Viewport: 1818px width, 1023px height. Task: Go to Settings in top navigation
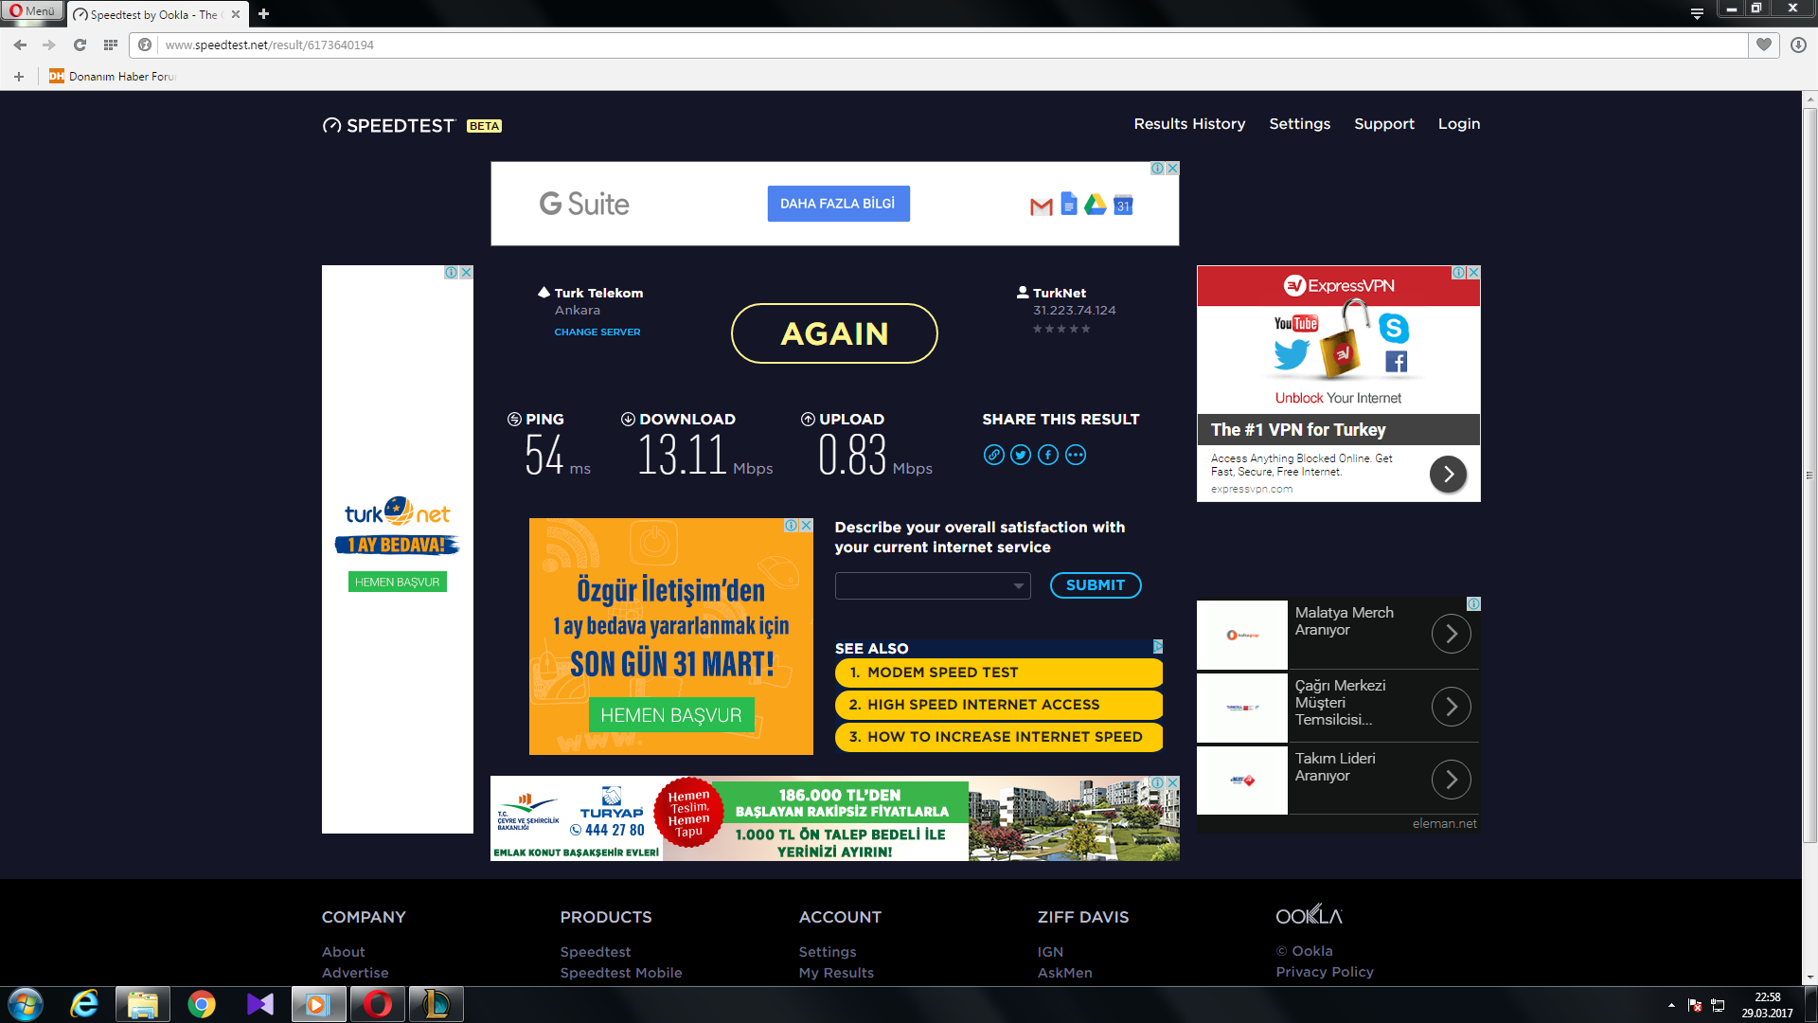(x=1299, y=124)
